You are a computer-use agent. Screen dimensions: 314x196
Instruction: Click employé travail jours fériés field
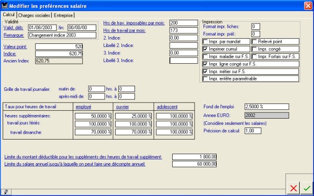point(93,124)
